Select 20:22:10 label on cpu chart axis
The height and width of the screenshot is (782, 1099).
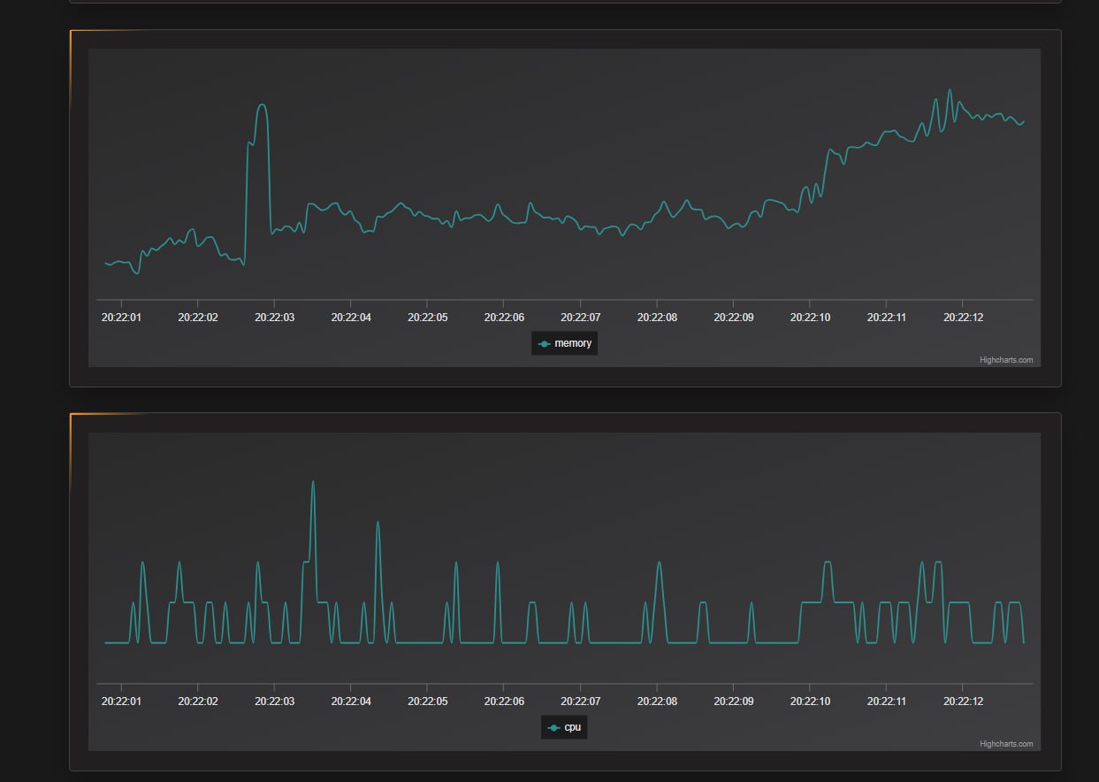(810, 701)
